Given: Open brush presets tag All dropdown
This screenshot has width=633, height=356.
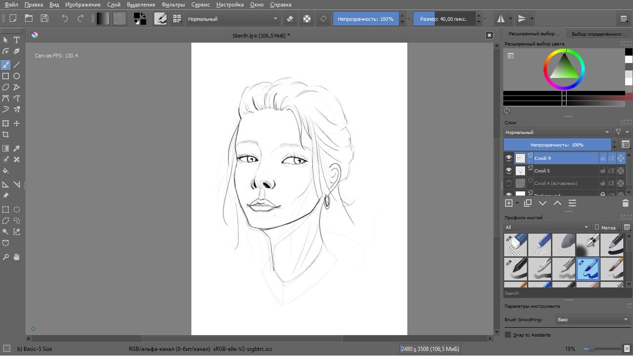Looking at the screenshot, I should (x=547, y=227).
